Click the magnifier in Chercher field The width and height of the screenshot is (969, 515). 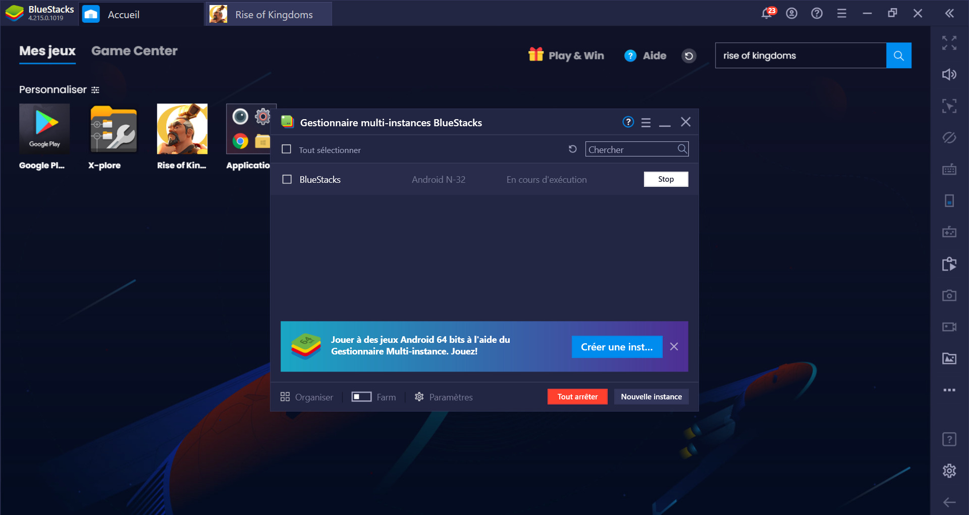point(682,149)
